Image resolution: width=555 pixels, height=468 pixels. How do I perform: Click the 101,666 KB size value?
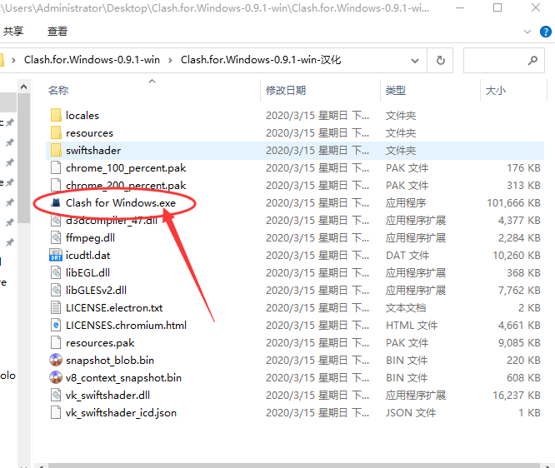513,202
